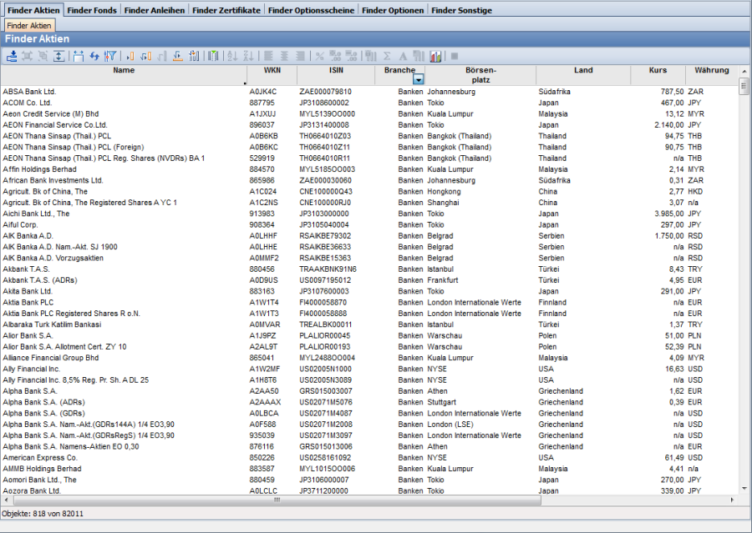752x533 pixels.
Task: Open the Branche column filter dropdown
Action: pos(419,79)
